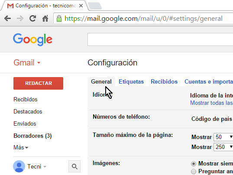
Task: Click the Idioma de la interfaz label
Action: point(211,95)
